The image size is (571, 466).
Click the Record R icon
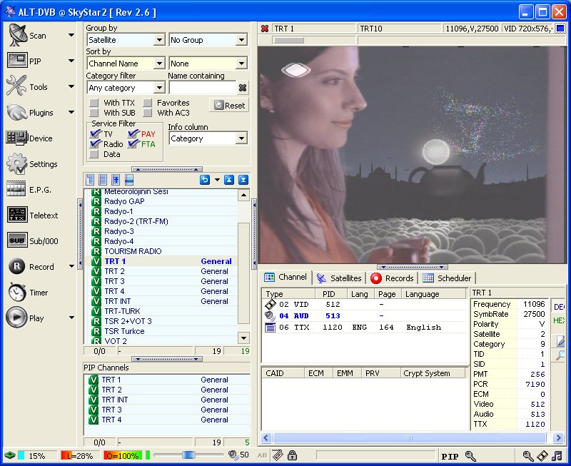coord(16,266)
